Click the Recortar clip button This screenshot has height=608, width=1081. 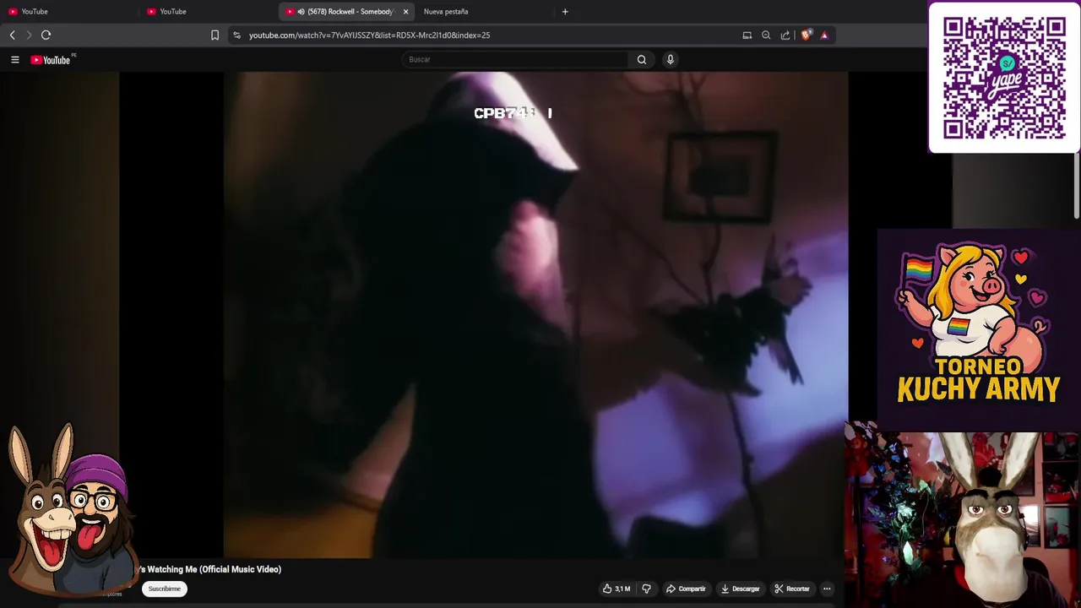792,589
